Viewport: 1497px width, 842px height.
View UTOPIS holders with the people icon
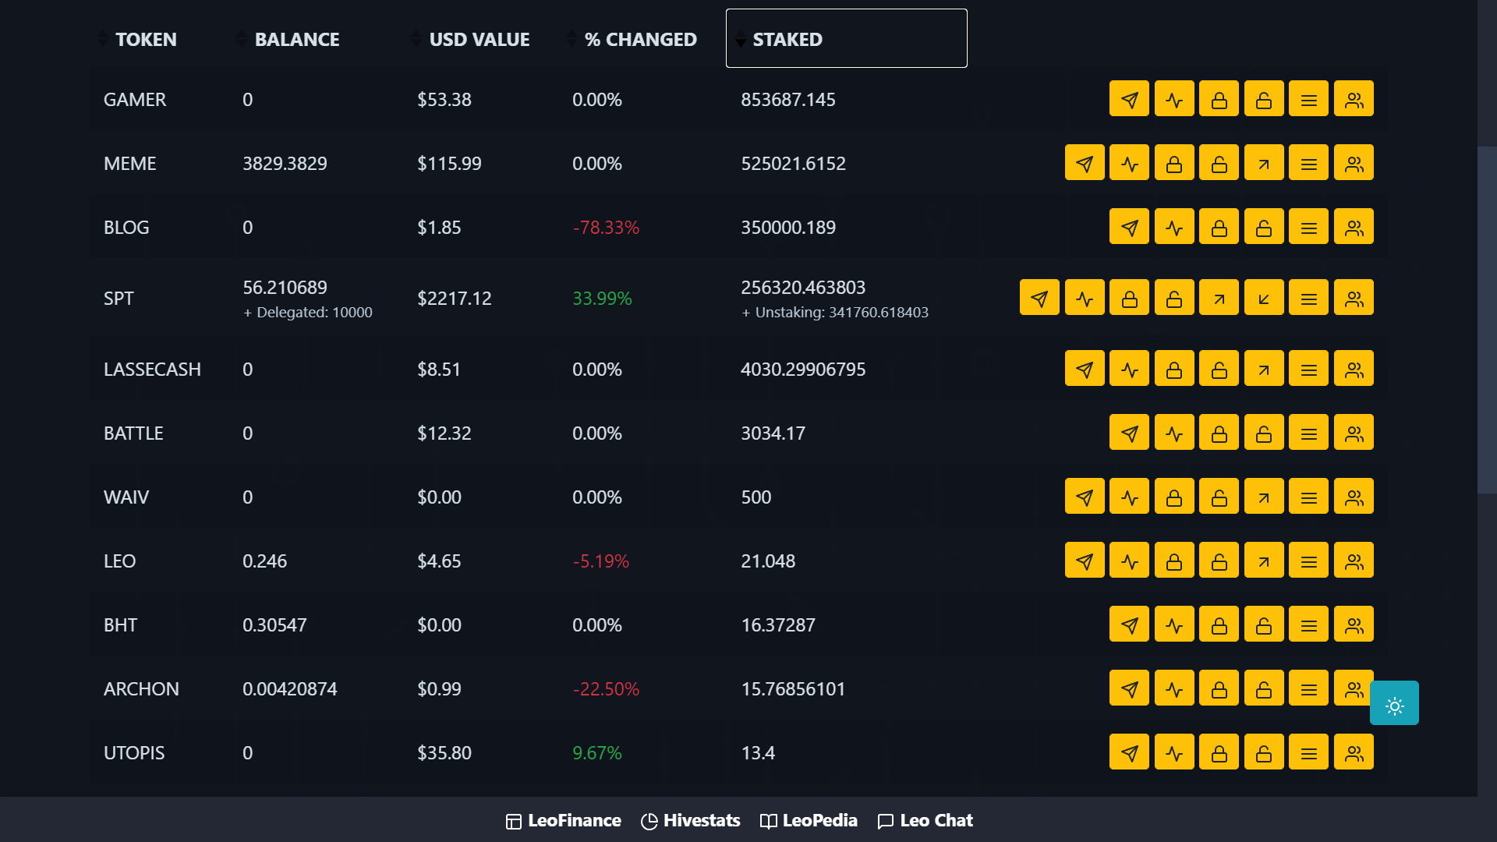pos(1354,752)
